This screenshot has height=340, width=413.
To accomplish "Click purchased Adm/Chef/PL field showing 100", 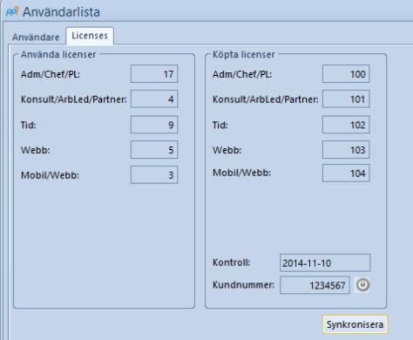I will click(x=346, y=74).
